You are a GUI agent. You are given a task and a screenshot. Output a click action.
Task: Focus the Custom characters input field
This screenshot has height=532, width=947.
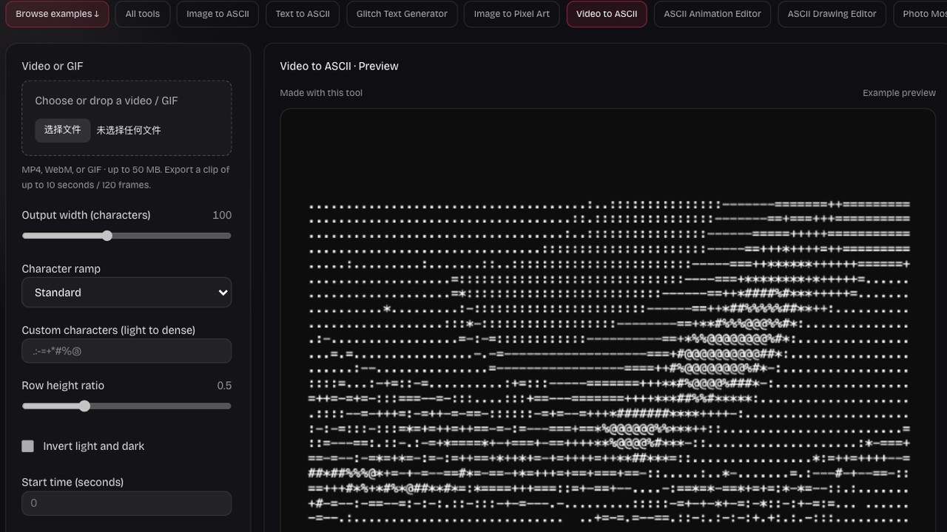[127, 351]
